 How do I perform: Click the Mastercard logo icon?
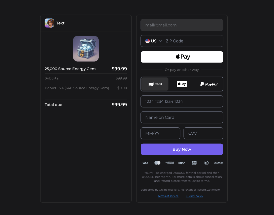pos(157,163)
